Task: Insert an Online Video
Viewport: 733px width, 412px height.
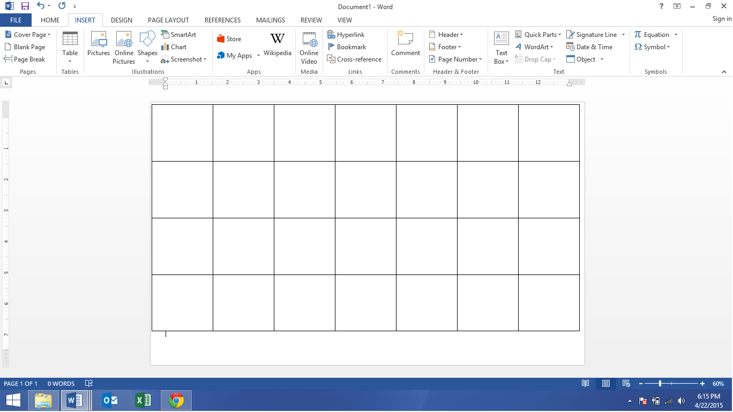Action: 309,47
